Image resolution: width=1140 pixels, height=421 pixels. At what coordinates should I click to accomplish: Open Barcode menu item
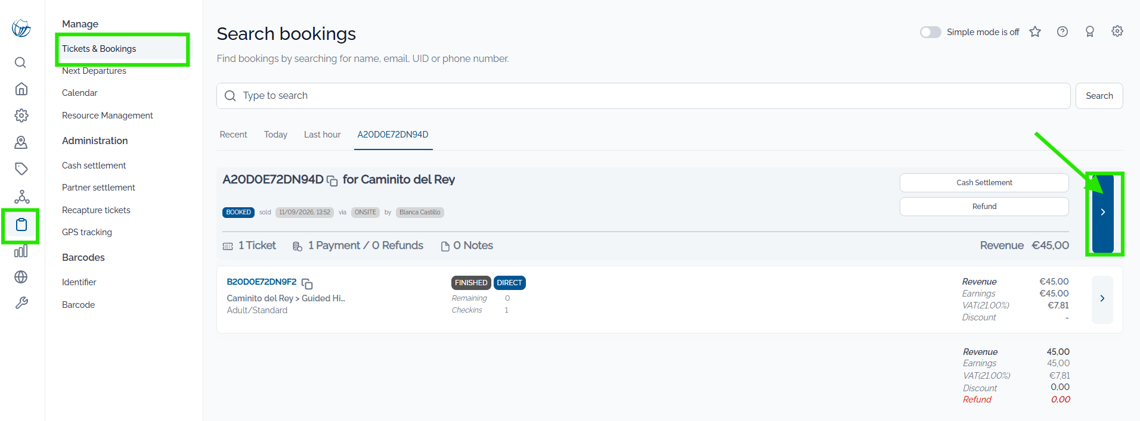[79, 305]
